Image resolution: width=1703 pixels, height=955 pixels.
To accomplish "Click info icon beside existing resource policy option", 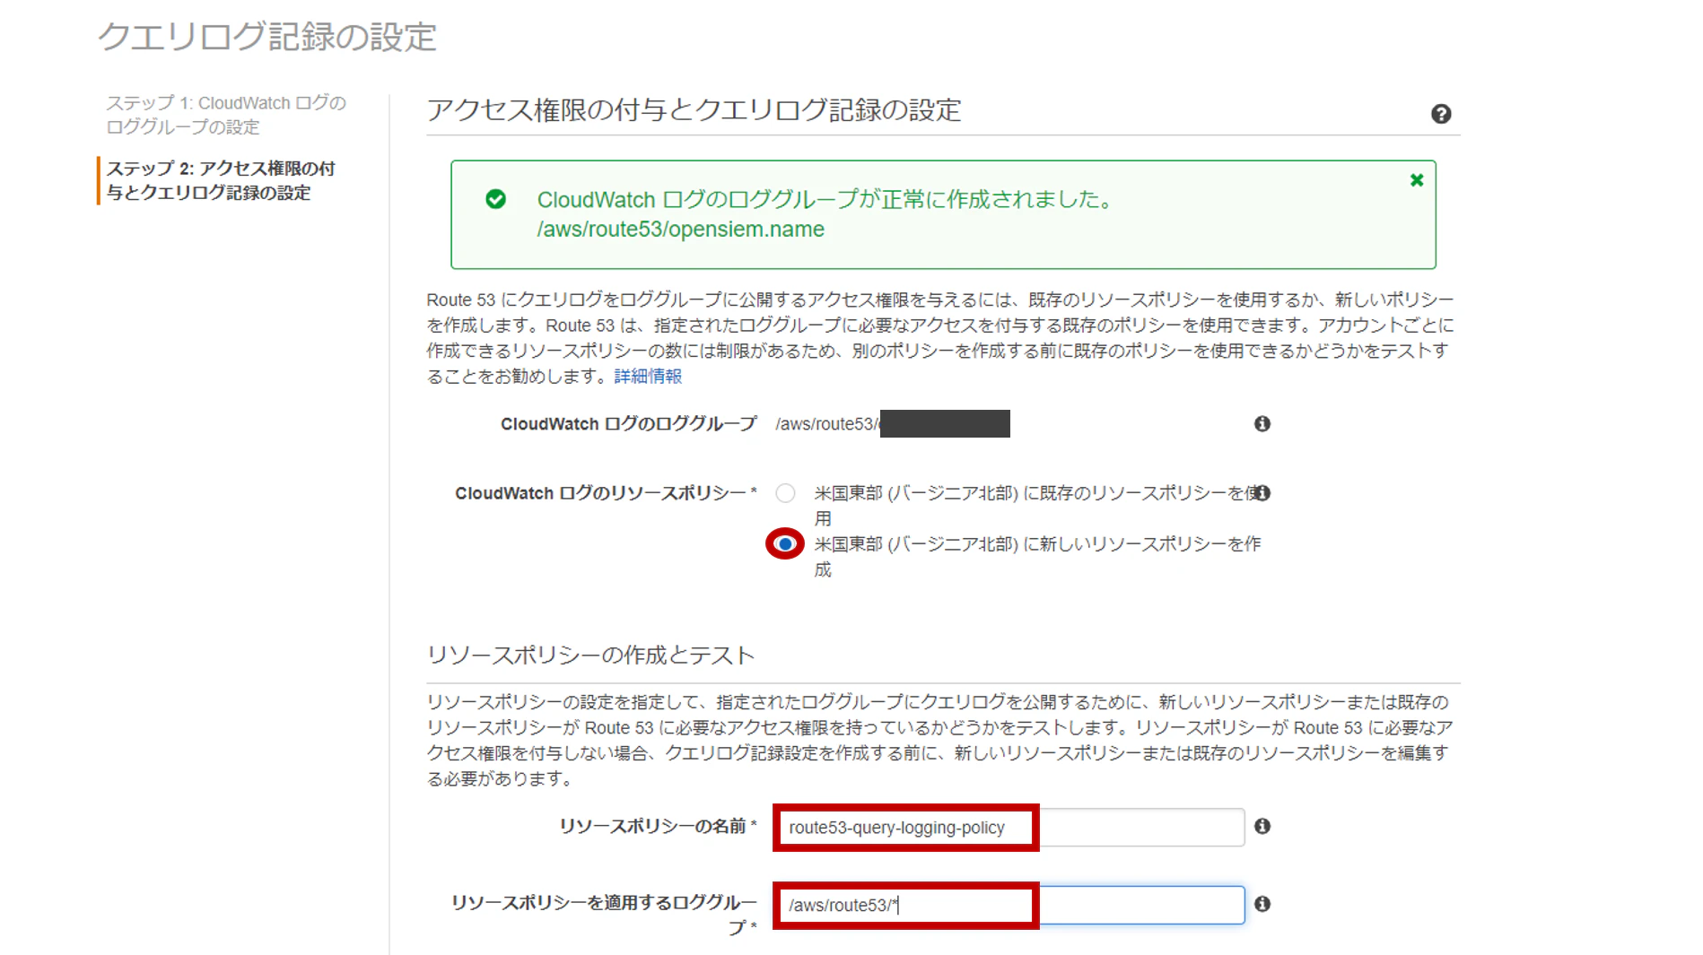I will tap(1262, 492).
